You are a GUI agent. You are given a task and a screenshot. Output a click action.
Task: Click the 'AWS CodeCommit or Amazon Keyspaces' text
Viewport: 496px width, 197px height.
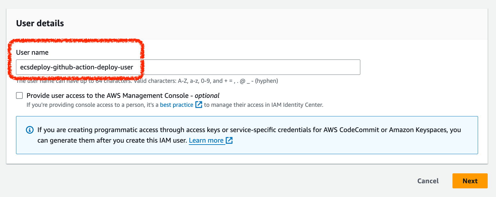[x=382, y=130]
